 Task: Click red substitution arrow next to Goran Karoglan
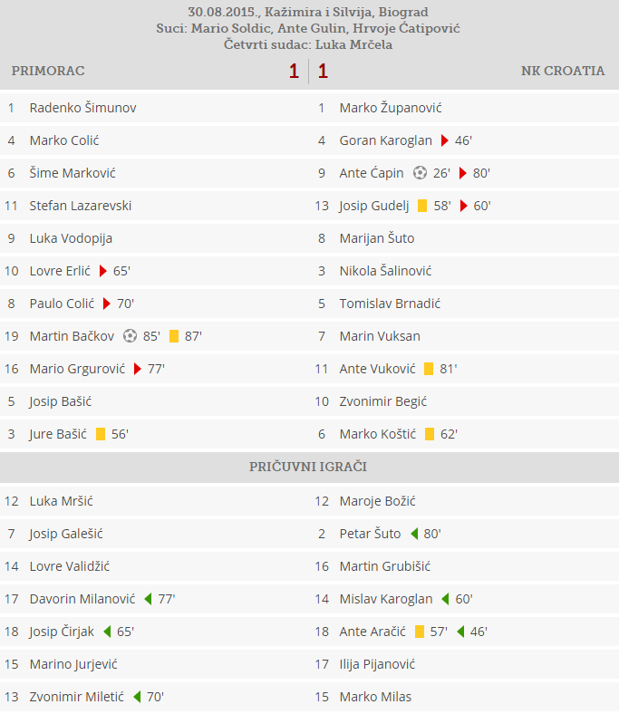[444, 140]
